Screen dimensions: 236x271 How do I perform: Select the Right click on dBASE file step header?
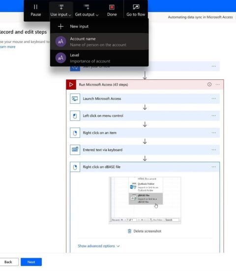pyautogui.click(x=145, y=167)
